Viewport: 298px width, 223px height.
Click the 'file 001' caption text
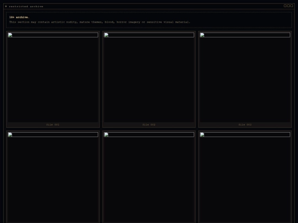pyautogui.click(x=53, y=124)
